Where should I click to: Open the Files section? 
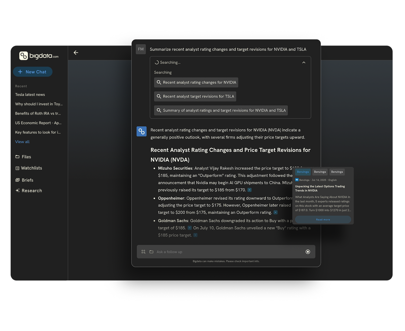tap(23, 157)
